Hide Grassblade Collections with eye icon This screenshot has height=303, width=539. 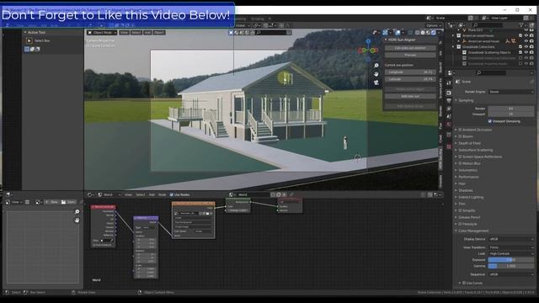coord(526,47)
